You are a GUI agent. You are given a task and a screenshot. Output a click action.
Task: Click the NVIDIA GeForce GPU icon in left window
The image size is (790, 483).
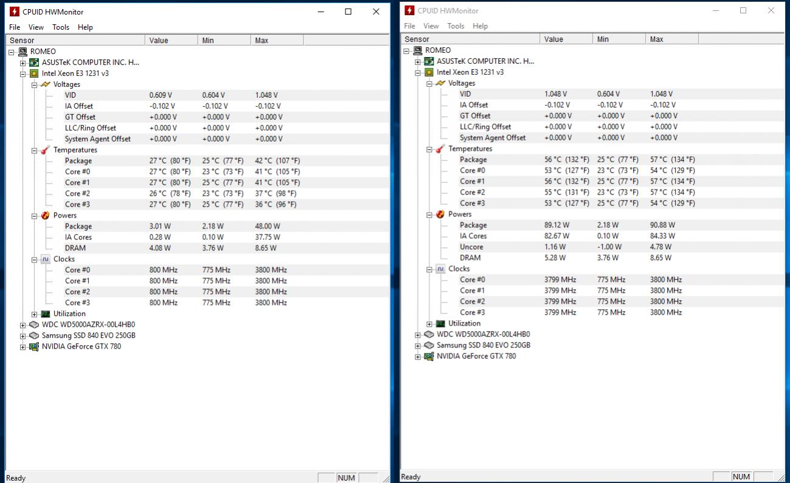click(35, 347)
